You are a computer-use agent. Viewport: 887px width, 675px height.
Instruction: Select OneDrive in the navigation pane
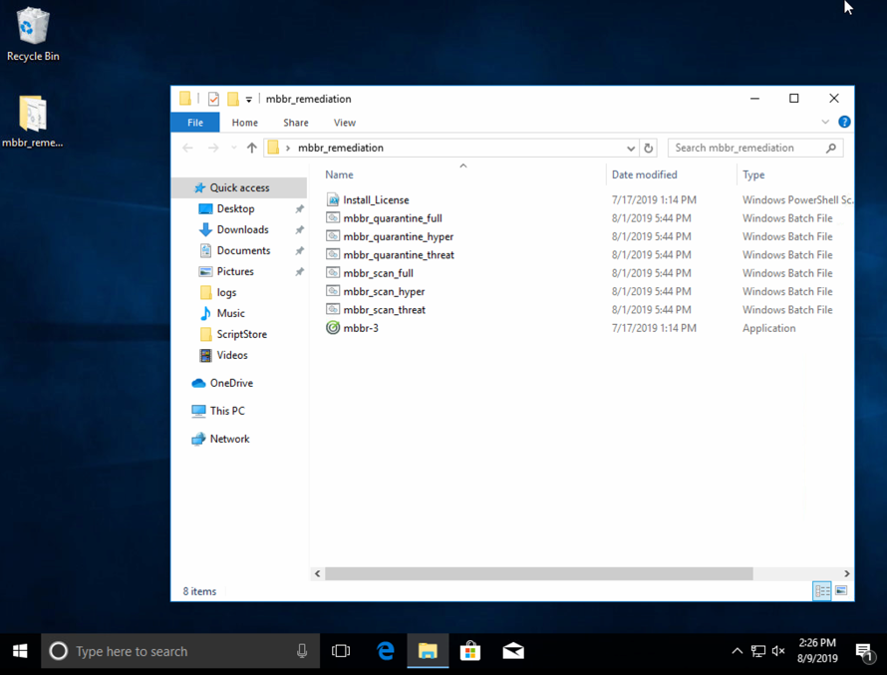coord(231,383)
